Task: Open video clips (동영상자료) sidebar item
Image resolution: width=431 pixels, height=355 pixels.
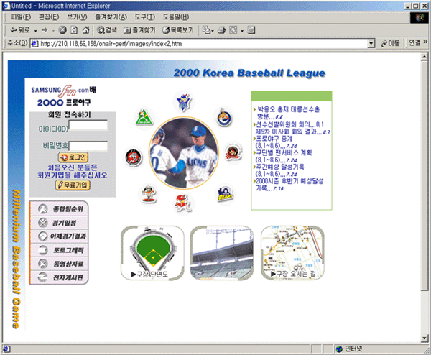Action: tap(59, 264)
